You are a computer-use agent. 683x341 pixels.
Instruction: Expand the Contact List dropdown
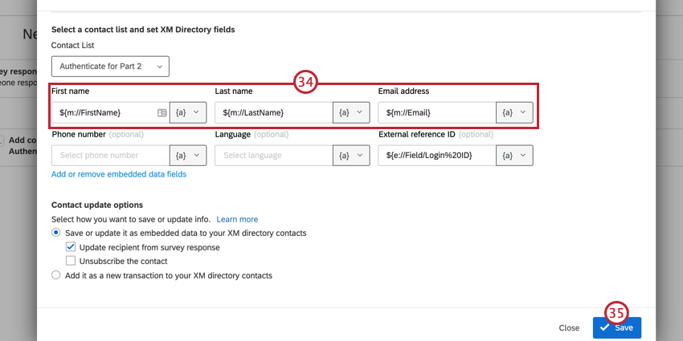[110, 66]
